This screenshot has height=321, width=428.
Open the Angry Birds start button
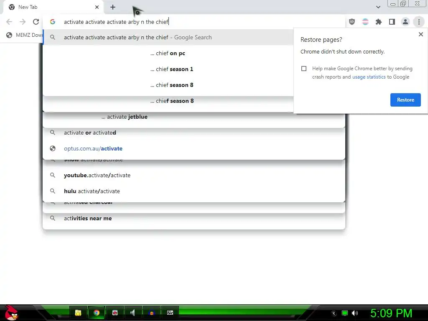click(x=11, y=313)
